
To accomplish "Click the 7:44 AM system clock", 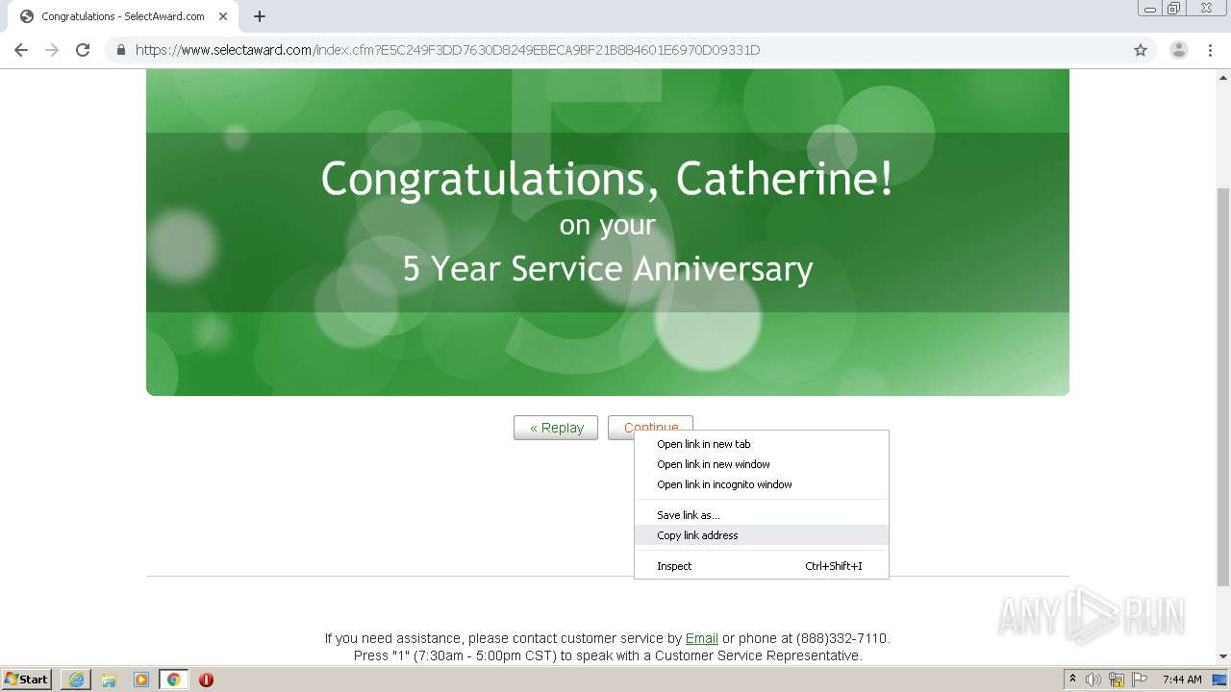I will tap(1182, 680).
